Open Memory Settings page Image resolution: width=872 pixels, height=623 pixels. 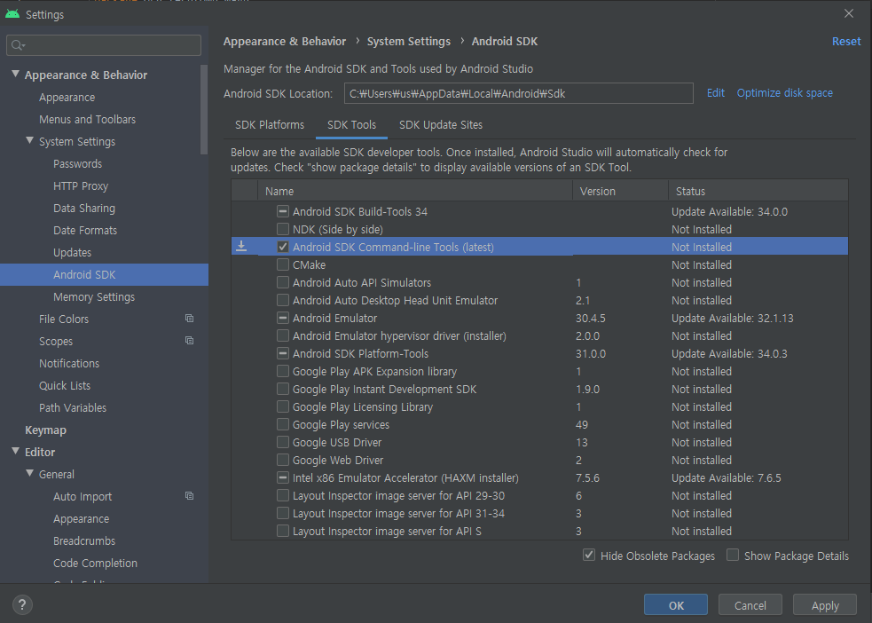coord(94,297)
